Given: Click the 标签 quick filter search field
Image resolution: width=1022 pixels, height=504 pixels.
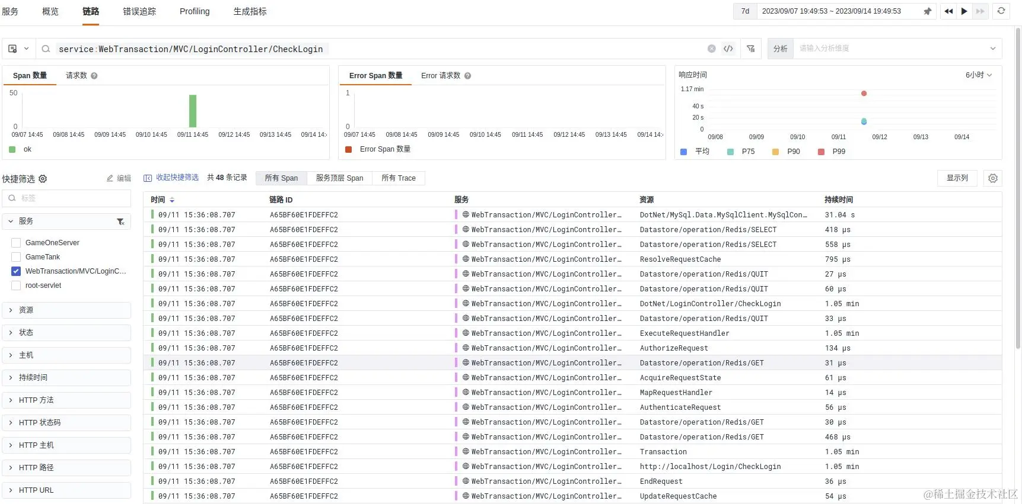Looking at the screenshot, I should pos(66,198).
